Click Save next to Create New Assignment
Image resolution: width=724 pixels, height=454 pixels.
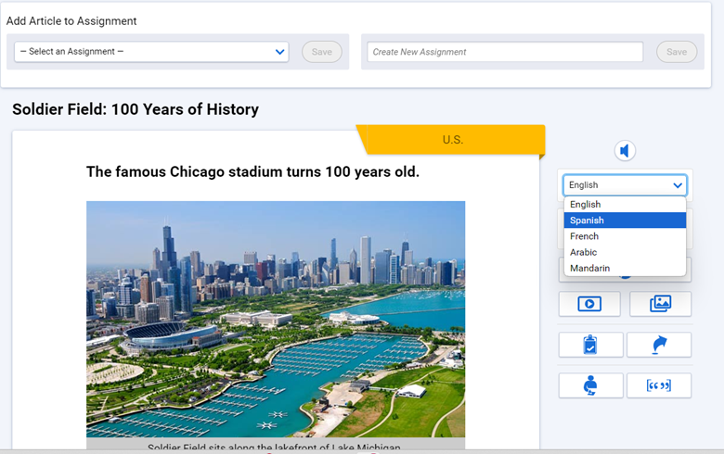tap(677, 52)
